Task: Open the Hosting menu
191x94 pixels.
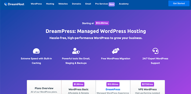Action: click(x=50, y=4)
